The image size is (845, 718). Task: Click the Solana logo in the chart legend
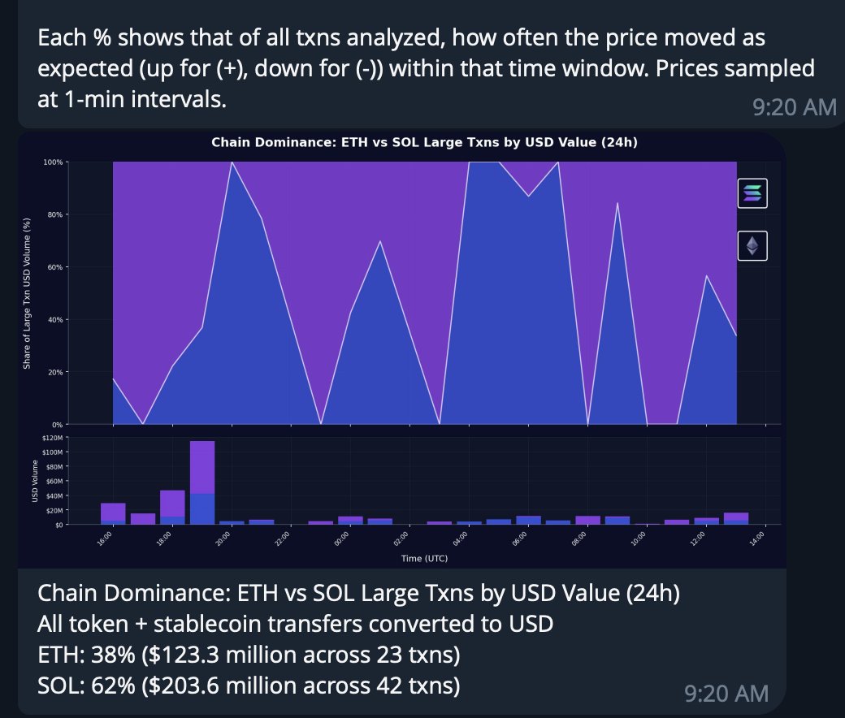[752, 193]
